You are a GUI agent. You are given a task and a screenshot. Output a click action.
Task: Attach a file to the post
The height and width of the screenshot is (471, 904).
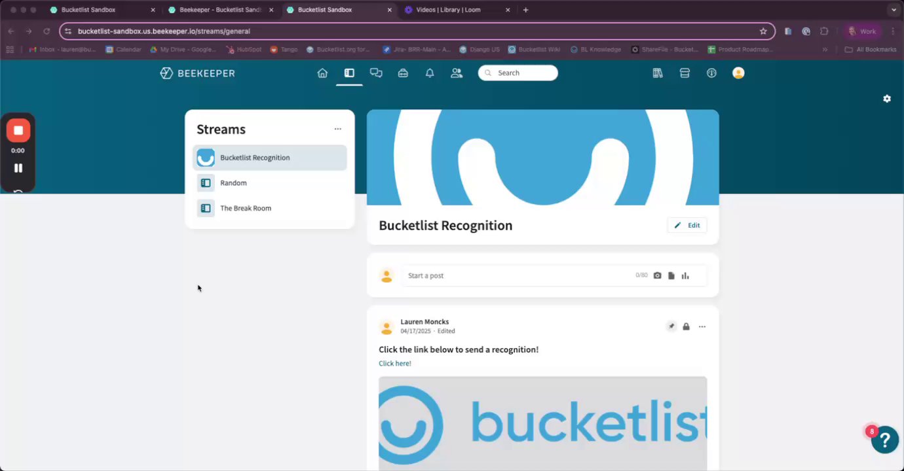point(671,276)
